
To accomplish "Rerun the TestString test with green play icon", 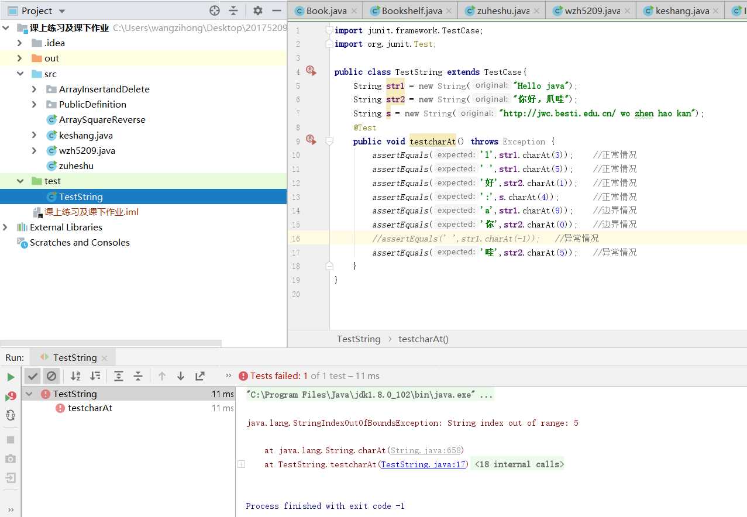I will point(11,377).
